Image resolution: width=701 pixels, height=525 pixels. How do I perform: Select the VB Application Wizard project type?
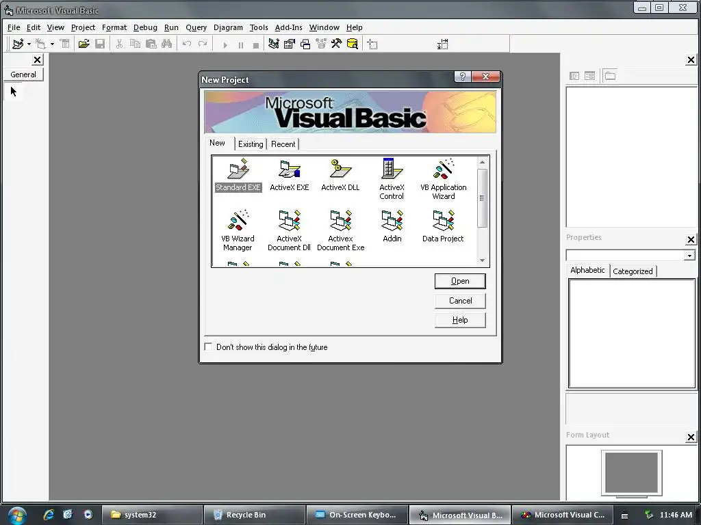pos(443,179)
